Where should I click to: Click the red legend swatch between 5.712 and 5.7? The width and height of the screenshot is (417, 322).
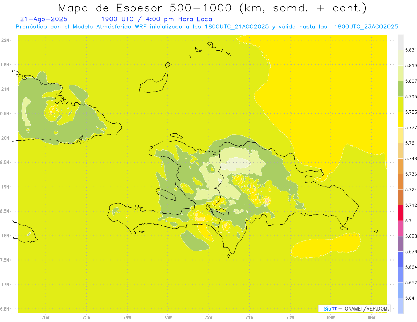(x=401, y=213)
